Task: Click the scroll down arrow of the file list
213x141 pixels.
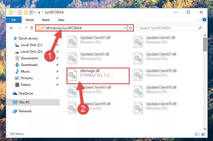Action: pos(205,129)
